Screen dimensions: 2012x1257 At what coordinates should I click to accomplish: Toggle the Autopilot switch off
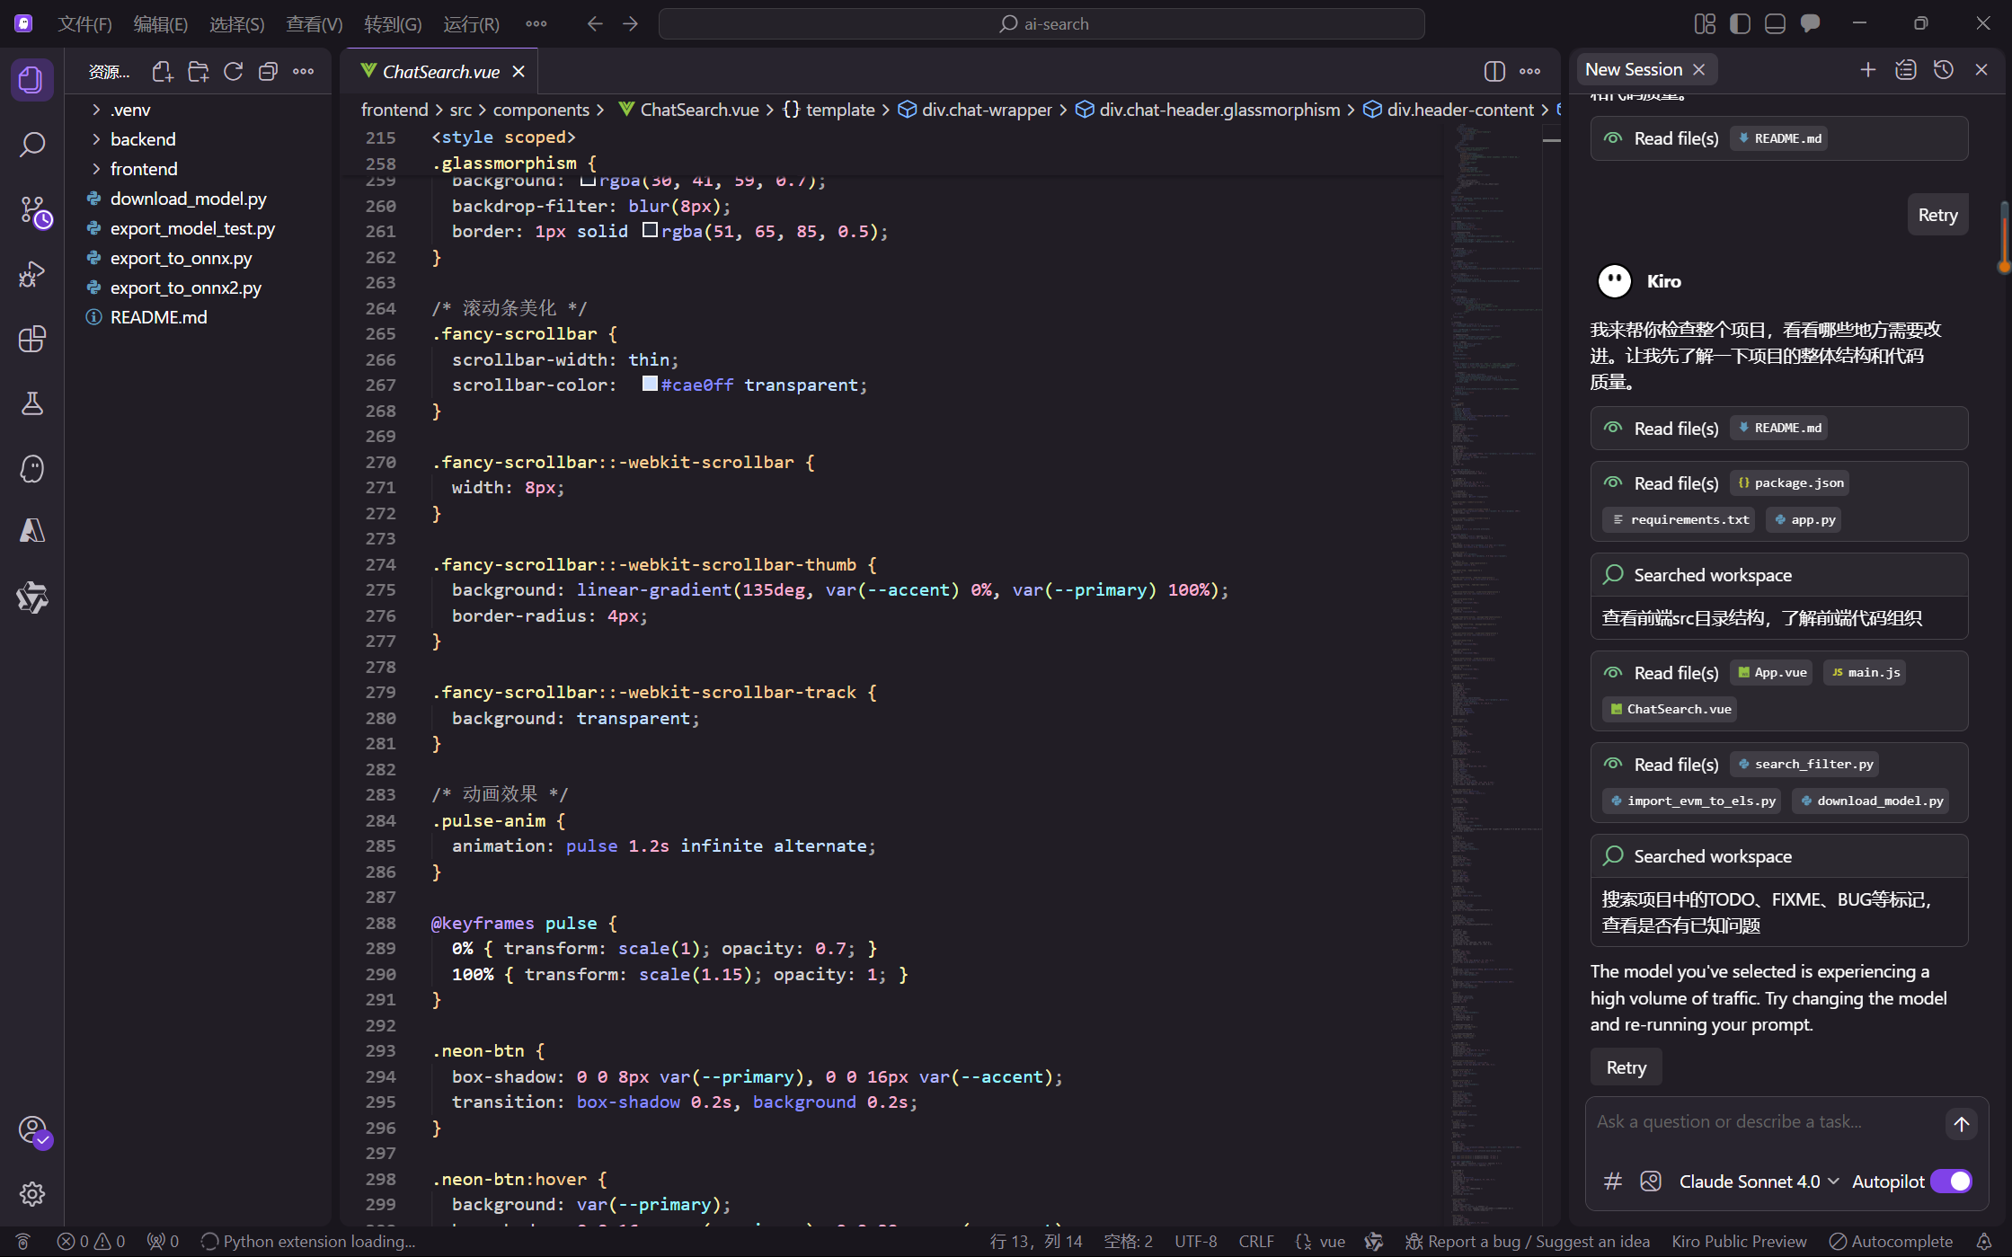tap(1952, 1182)
